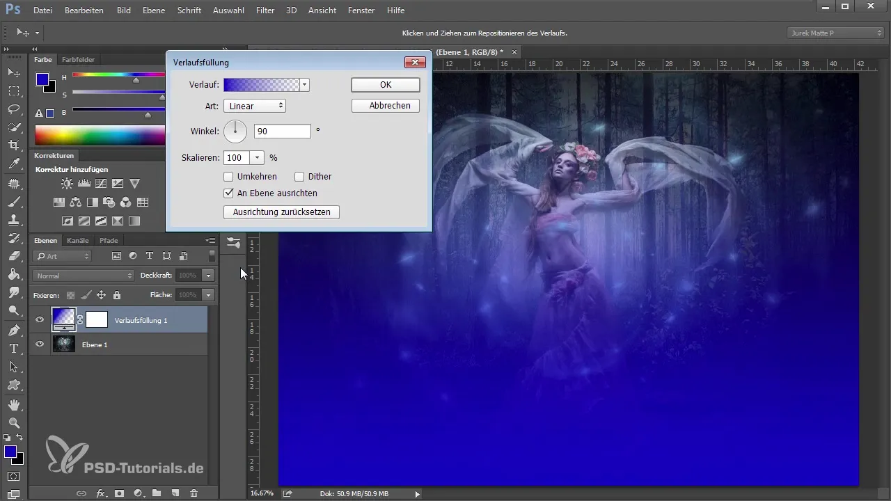Open the Art Linear dropdown

pyautogui.click(x=255, y=106)
